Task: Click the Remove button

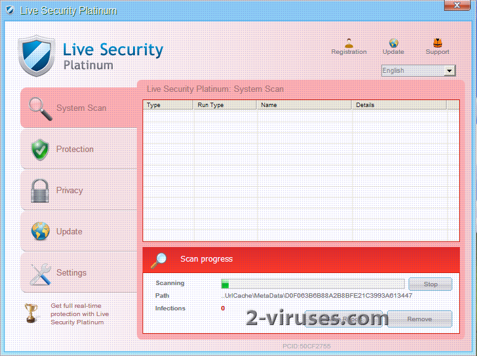Action: point(420,319)
